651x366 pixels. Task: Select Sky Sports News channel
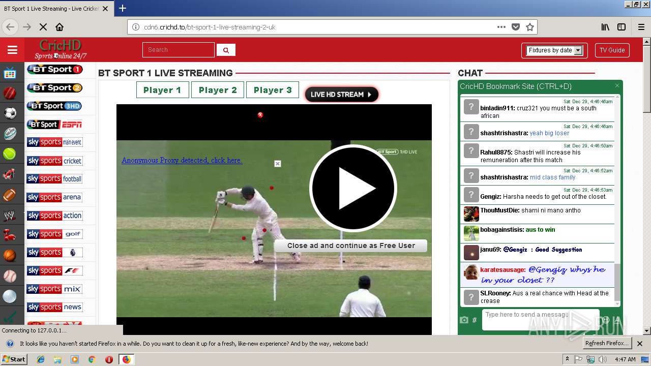tap(54, 307)
